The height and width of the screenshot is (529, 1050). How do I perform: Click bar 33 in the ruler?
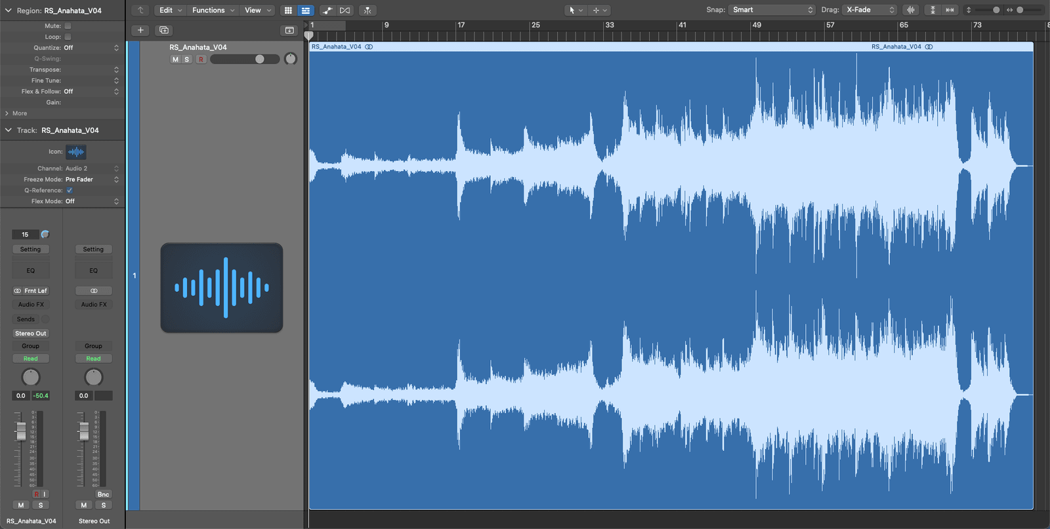(x=610, y=25)
